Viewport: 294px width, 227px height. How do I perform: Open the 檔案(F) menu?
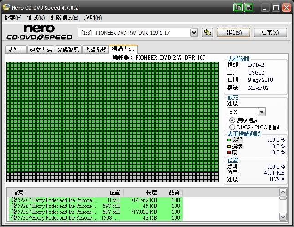(13, 18)
